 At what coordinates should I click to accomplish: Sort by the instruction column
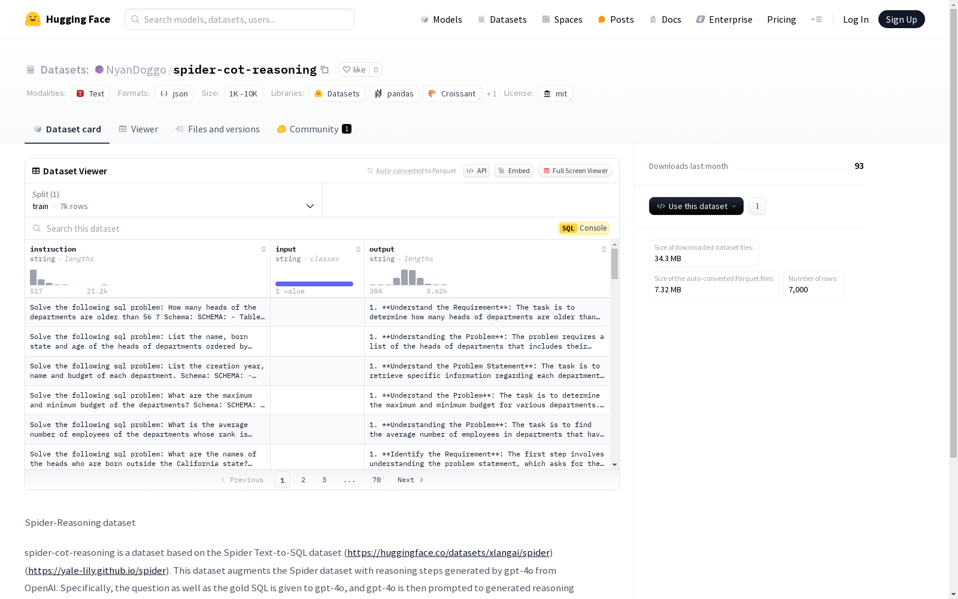(x=263, y=249)
